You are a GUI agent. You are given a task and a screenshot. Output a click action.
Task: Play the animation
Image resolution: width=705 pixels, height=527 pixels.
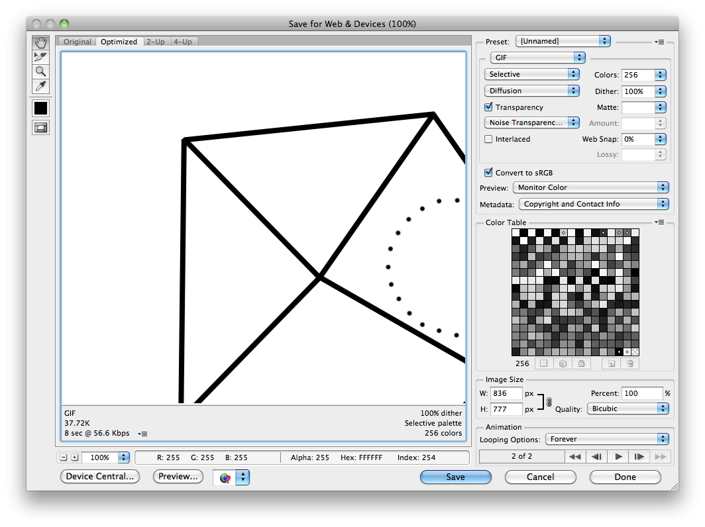618,456
